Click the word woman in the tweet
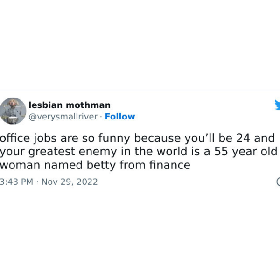 (20, 165)
